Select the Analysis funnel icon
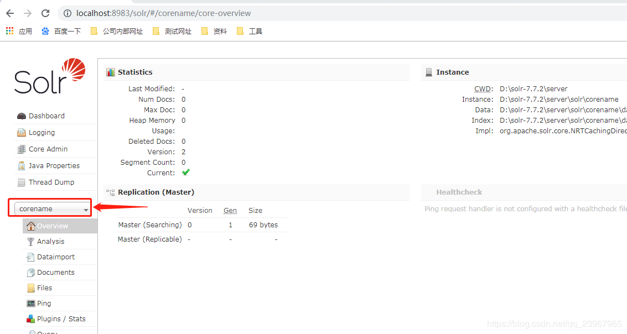Screen dimensions: 627x334 pos(30,242)
